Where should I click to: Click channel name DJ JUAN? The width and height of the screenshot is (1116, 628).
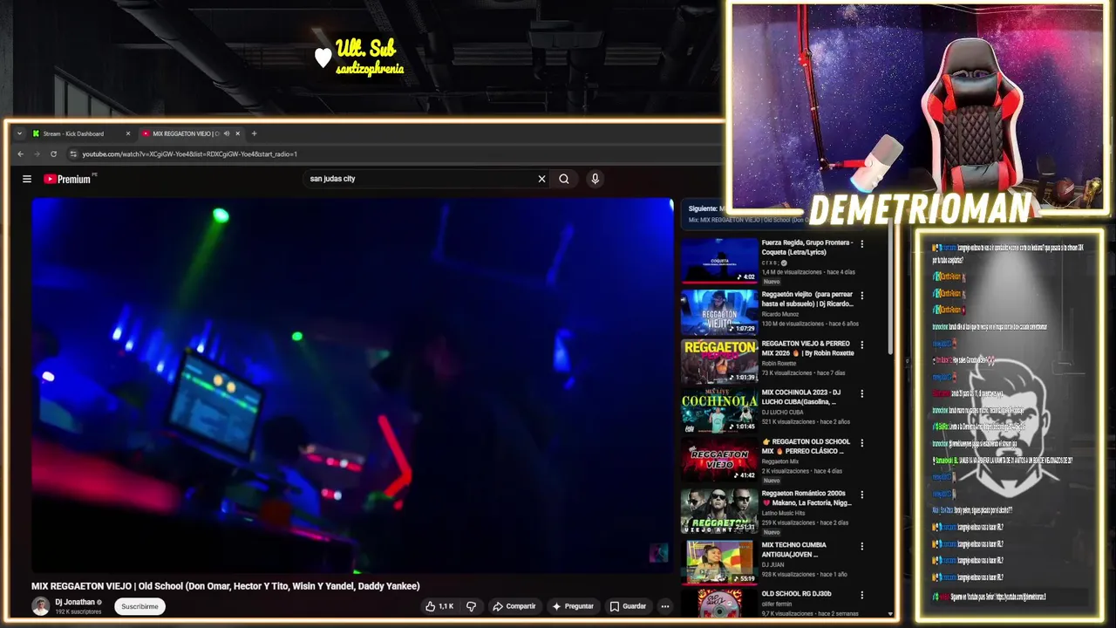[x=772, y=564]
